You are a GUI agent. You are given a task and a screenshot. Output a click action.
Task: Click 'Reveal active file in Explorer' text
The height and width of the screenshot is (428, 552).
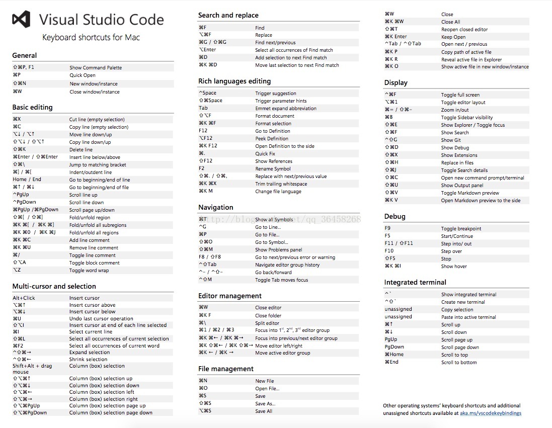coord(471,59)
